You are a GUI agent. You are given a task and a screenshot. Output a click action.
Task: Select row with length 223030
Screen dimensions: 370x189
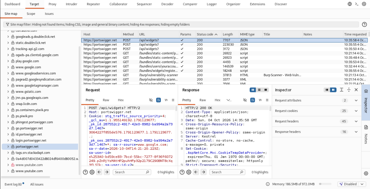point(224,44)
